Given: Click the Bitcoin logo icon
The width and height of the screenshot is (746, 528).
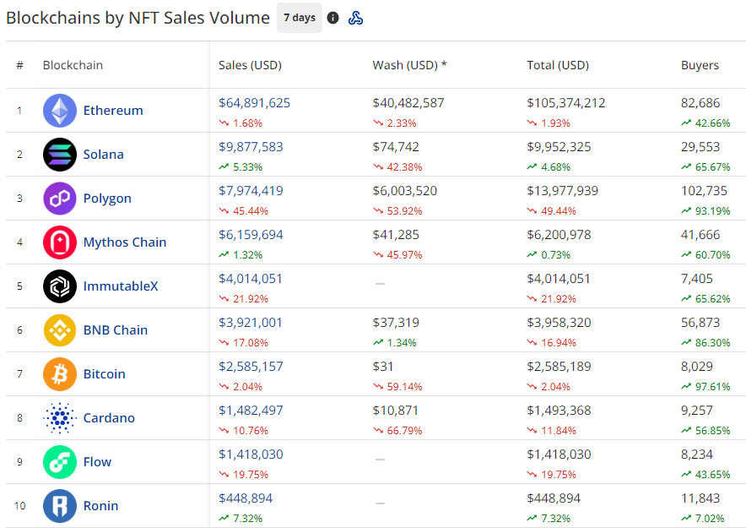Looking at the screenshot, I should point(59,374).
